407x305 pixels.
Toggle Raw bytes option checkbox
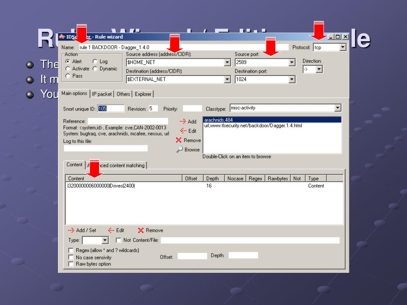[x=71, y=264]
